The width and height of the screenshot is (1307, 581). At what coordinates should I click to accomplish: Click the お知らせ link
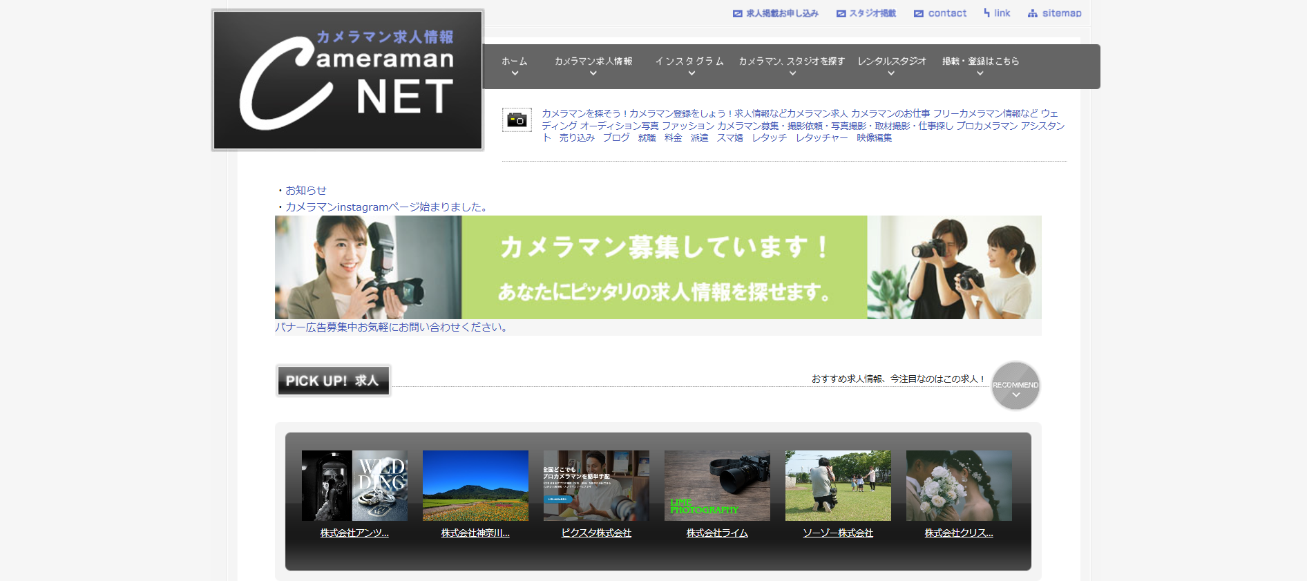pos(306,191)
